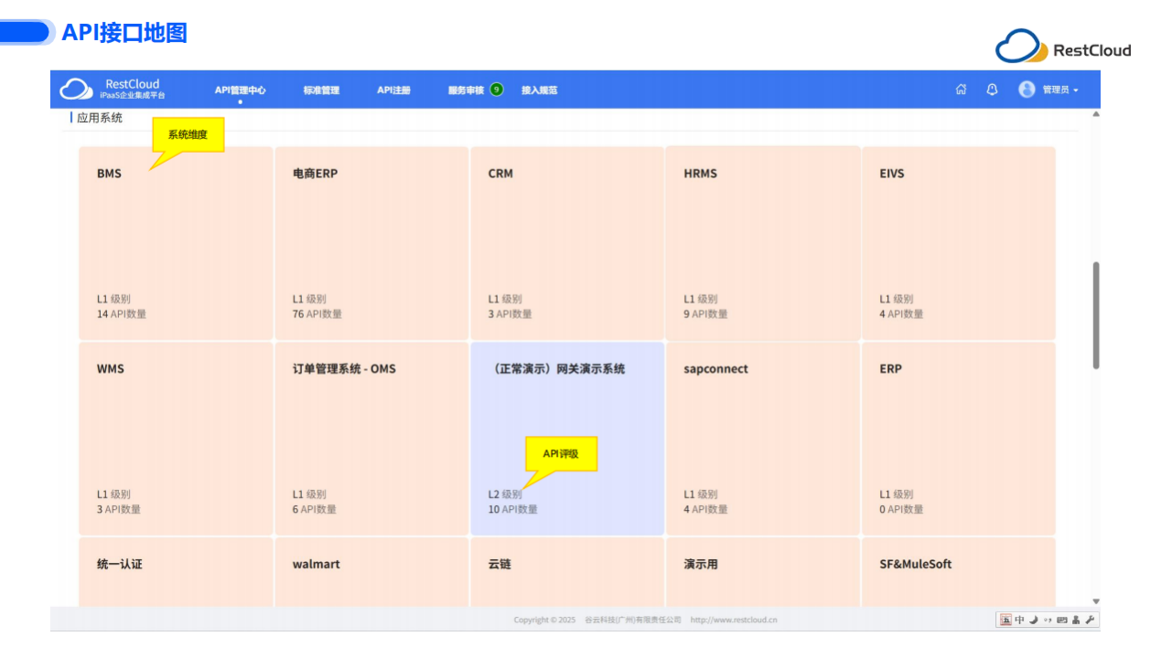
Task: Open the ERP system card
Action: coord(959,439)
